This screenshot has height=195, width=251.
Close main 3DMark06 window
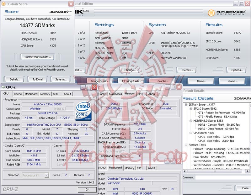(248, 3)
